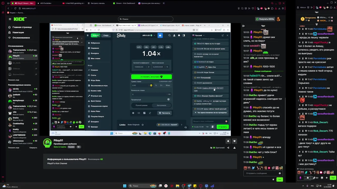Click the Slots & Casino category link

(x=60, y=147)
